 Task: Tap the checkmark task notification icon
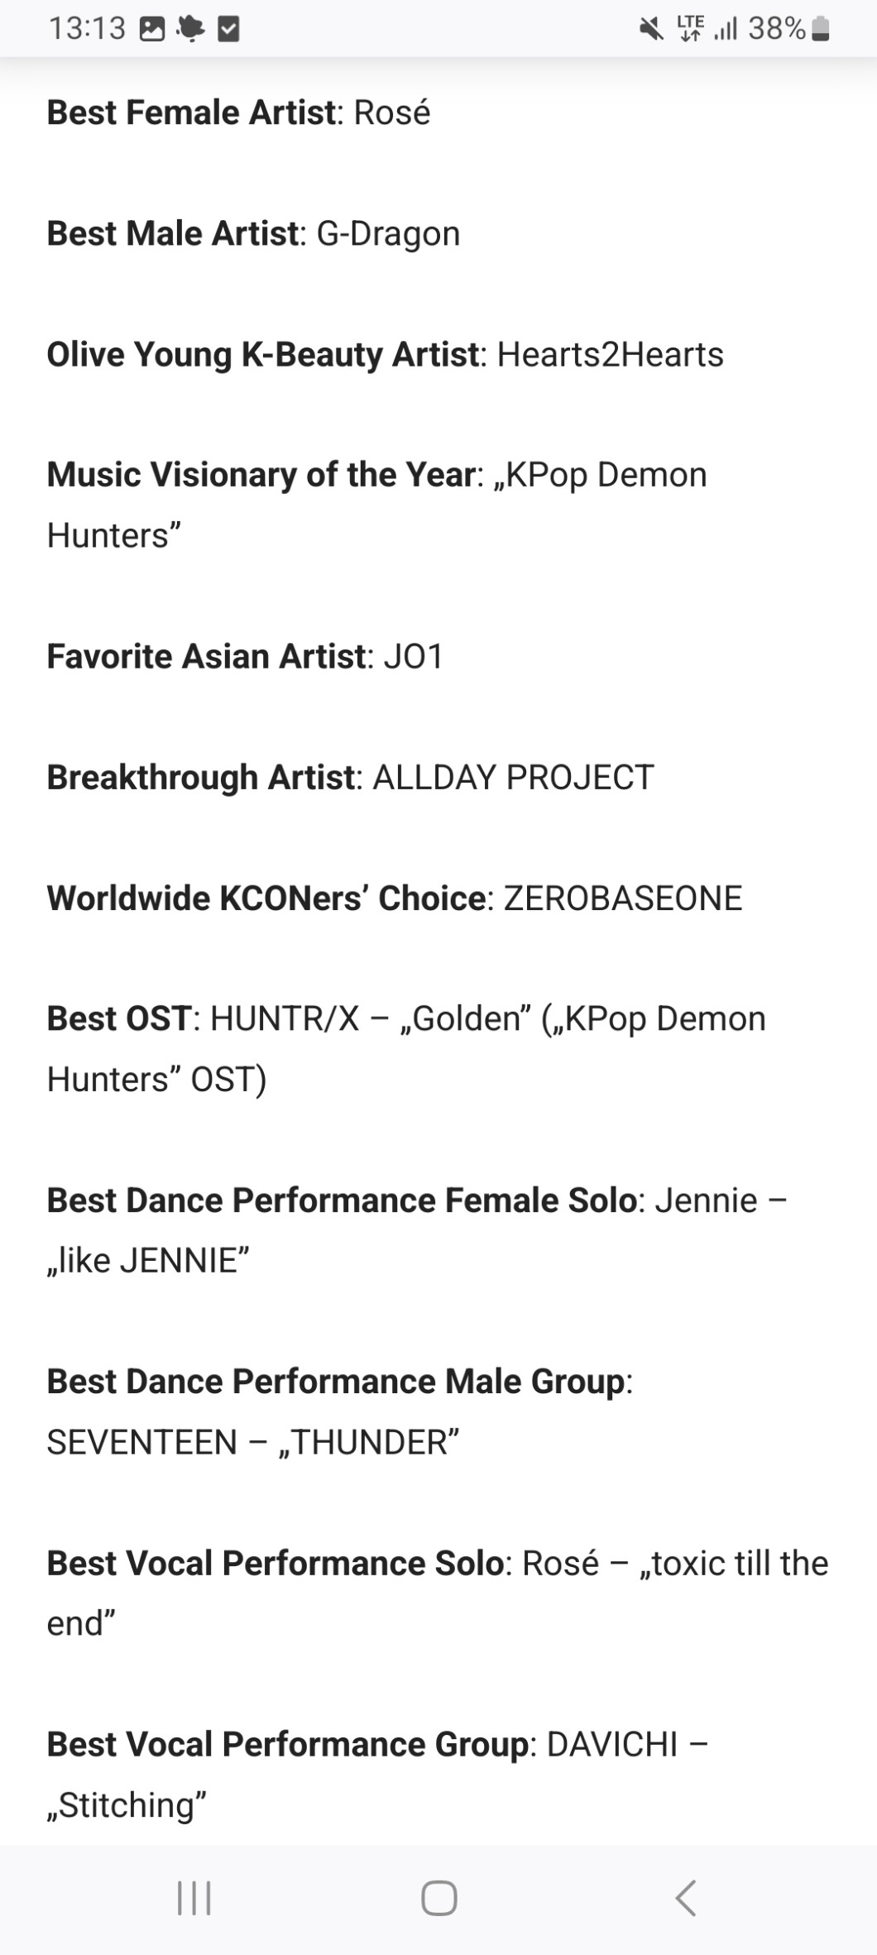228,30
